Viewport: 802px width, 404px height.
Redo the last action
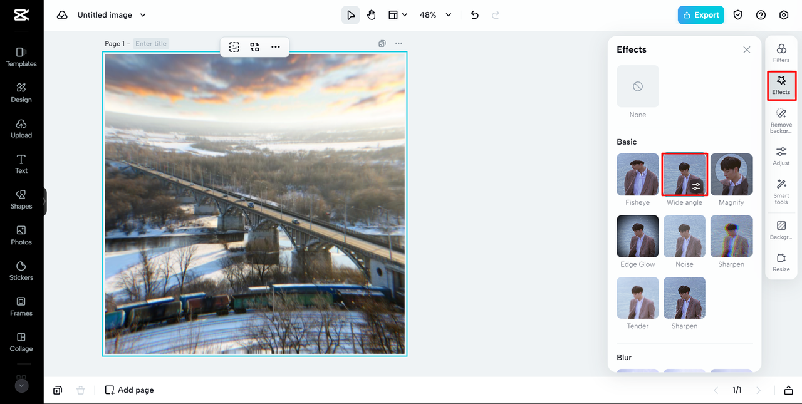coord(496,15)
